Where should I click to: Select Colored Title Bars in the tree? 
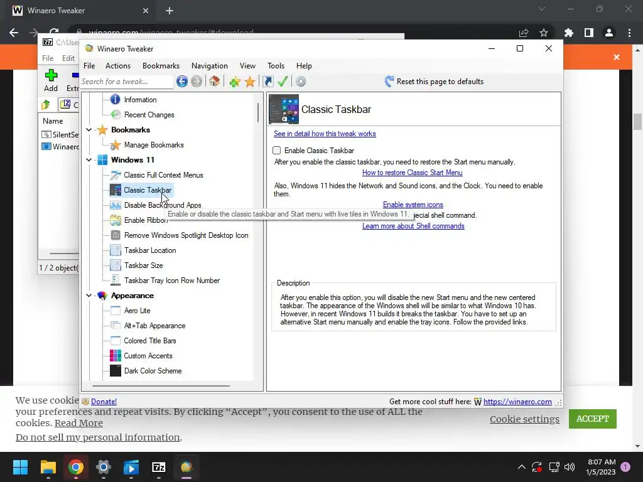point(149,341)
